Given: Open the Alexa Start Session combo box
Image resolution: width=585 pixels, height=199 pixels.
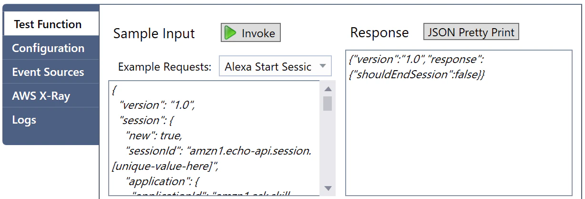Looking at the screenshot, I should click(x=275, y=66).
